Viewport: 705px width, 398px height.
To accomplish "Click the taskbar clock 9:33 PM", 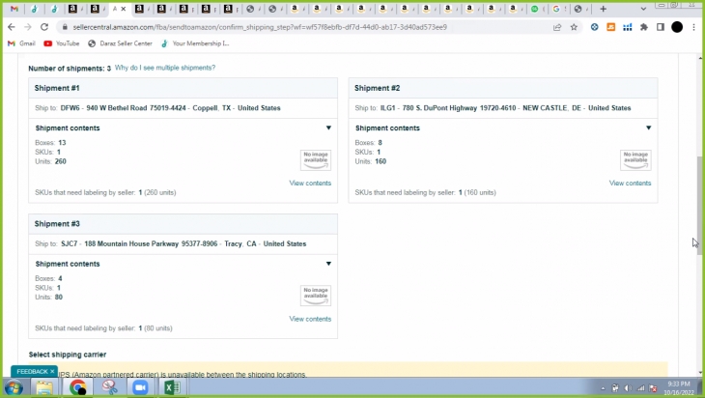I will 679,388.
